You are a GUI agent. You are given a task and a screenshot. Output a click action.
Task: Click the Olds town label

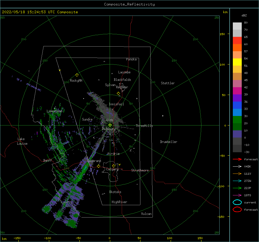(110, 120)
